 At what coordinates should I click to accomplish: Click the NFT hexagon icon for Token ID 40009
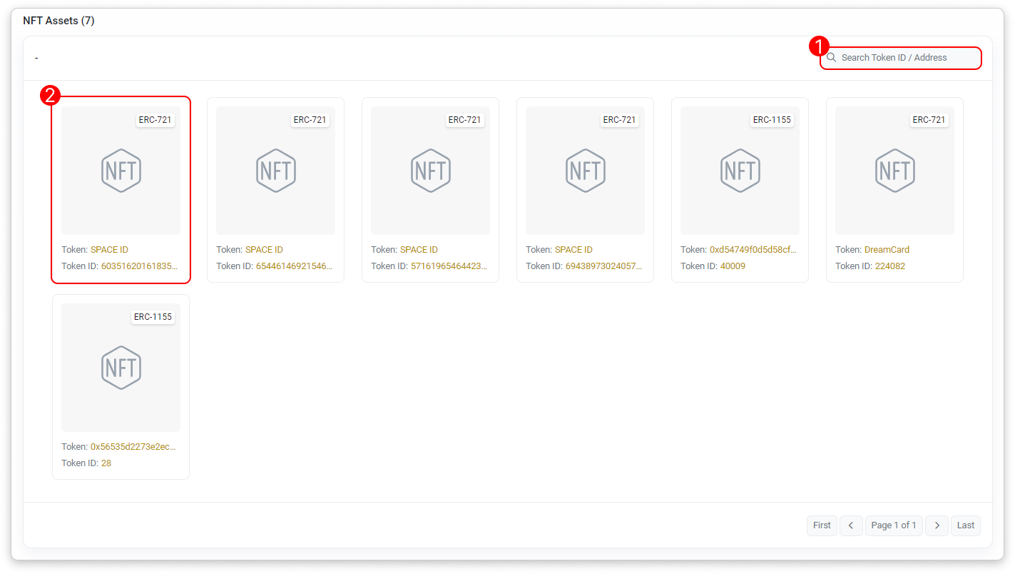coord(740,171)
